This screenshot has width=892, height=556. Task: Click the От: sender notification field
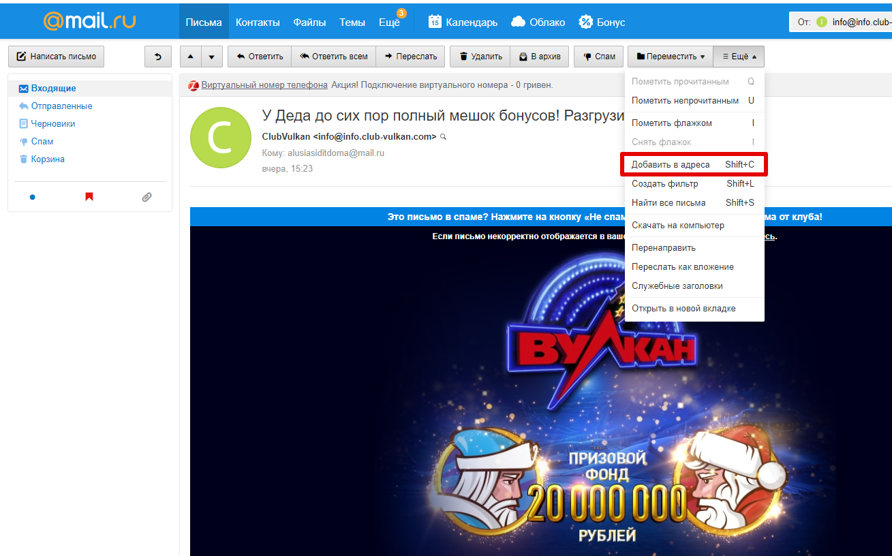click(841, 22)
